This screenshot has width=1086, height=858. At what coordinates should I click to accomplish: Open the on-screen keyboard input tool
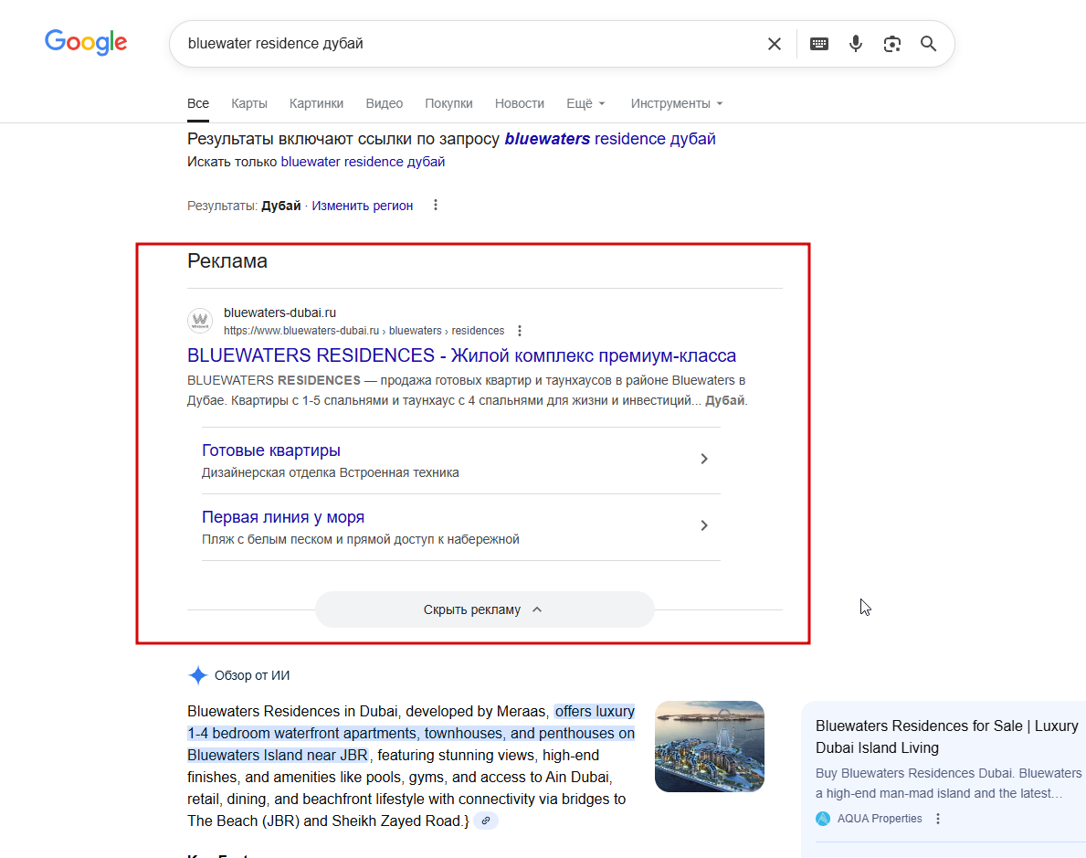[818, 44]
